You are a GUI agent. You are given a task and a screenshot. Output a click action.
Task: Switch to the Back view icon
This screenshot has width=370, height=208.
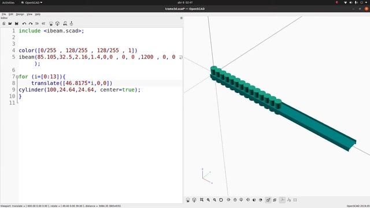pyautogui.click(x=261, y=200)
